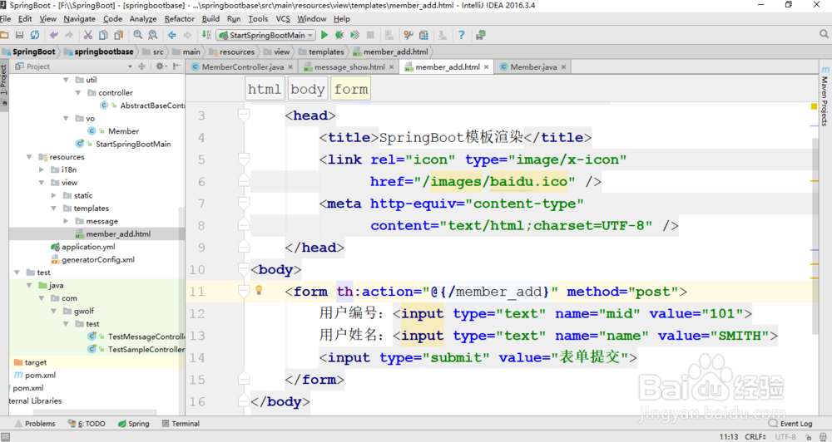Viewport: 832px width, 442px height.
Task: Click the Synchronize refresh icon
Action: coord(35,35)
